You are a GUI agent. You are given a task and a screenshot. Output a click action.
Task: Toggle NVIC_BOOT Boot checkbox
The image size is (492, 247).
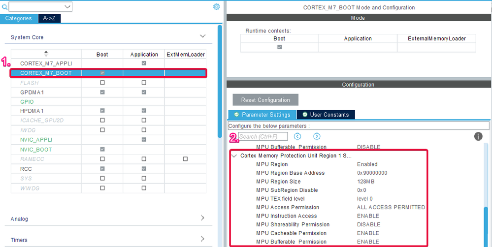(102, 150)
